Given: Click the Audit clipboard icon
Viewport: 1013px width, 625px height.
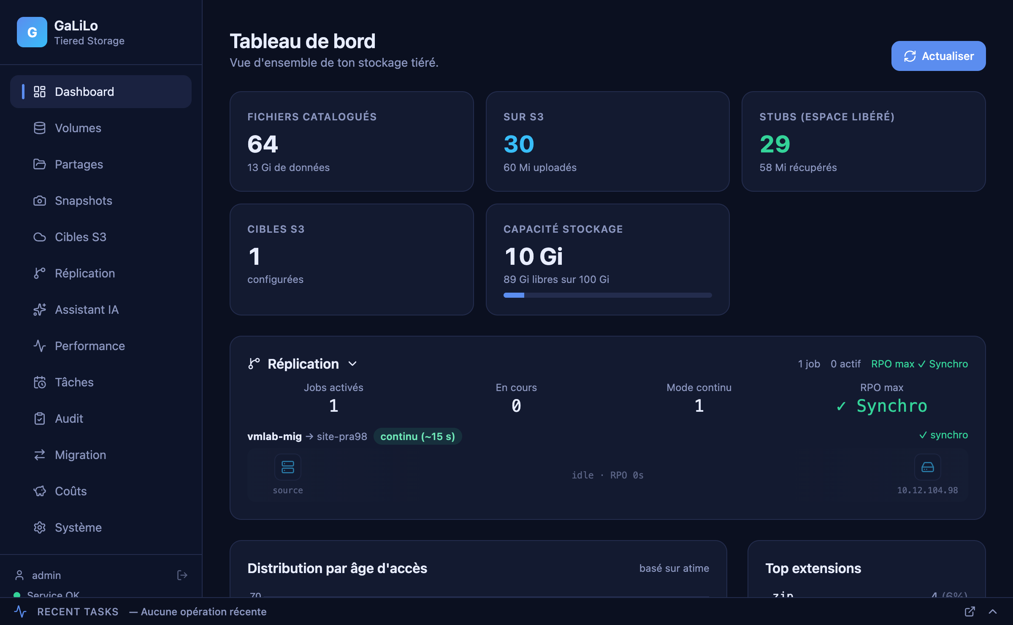Looking at the screenshot, I should [40, 418].
